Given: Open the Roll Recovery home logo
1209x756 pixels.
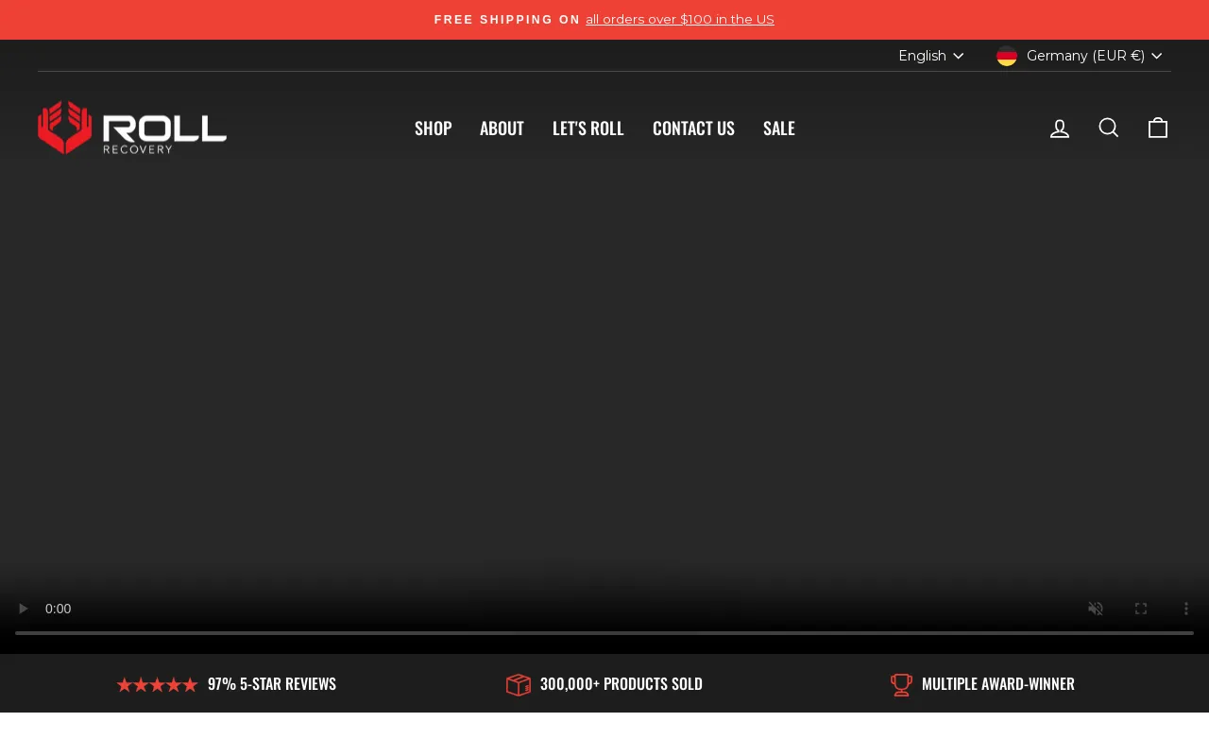Looking at the screenshot, I should point(132,128).
